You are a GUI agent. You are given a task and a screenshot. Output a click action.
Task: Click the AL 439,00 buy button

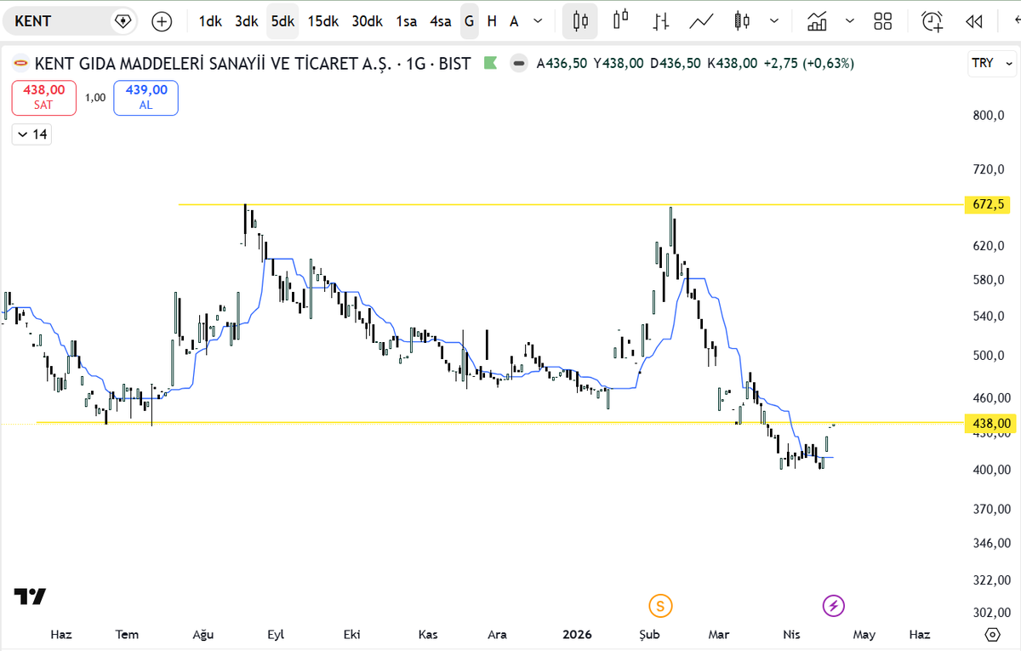pos(145,97)
